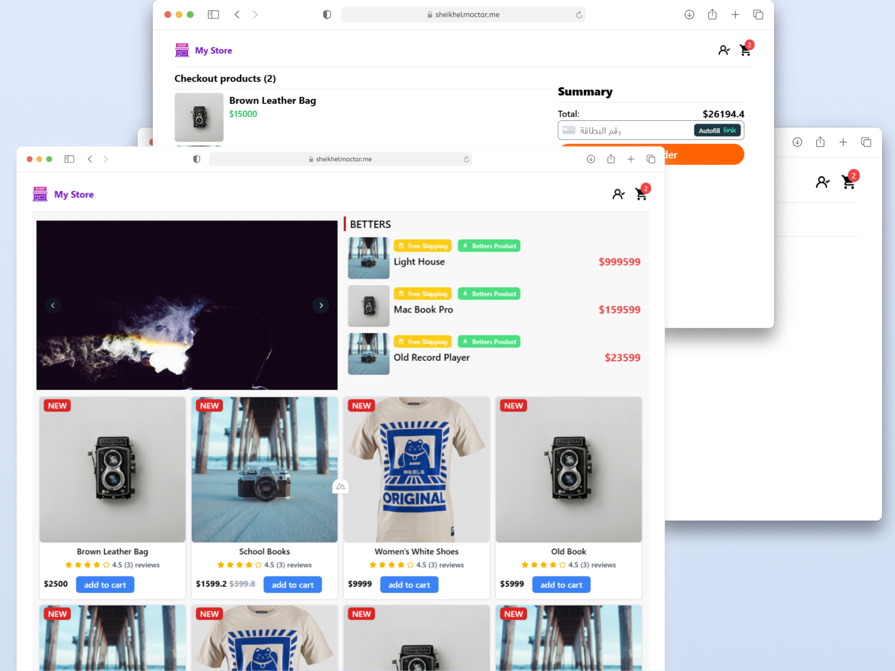This screenshot has height=671, width=895.
Task: Add Women's White Shoes to cart
Action: (x=409, y=584)
